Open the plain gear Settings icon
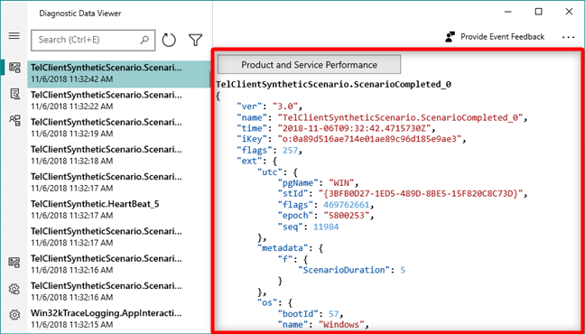 click(14, 315)
